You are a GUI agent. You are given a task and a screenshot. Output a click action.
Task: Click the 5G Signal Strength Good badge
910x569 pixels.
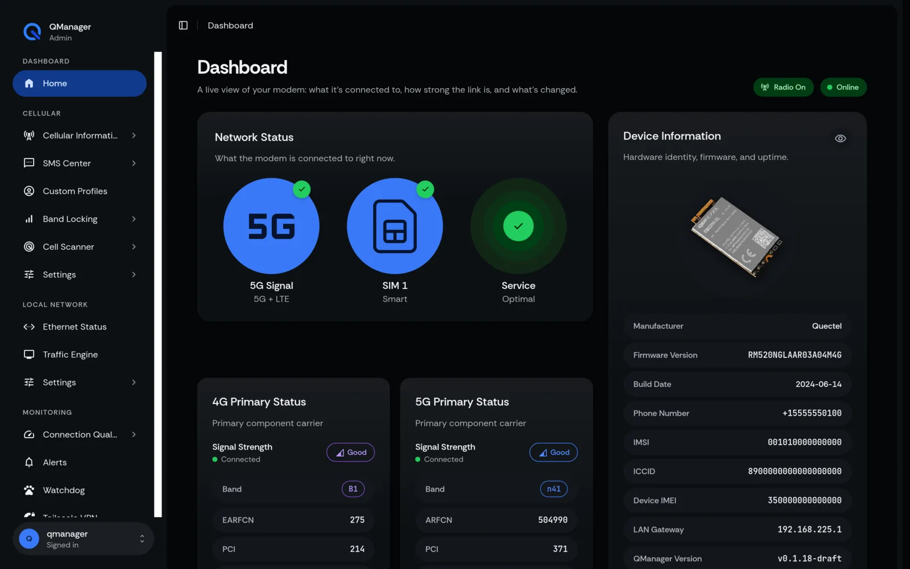[x=553, y=452]
